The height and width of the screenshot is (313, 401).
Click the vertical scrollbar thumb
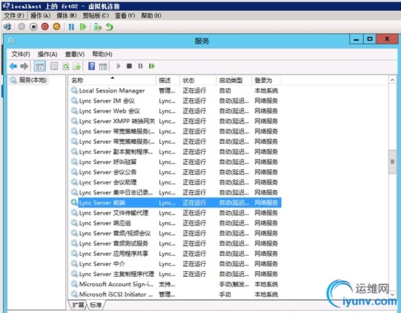click(392, 162)
